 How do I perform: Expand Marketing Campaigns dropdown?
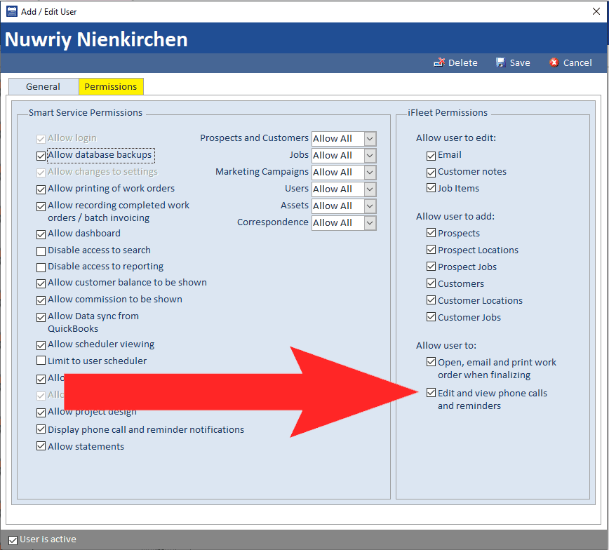pyautogui.click(x=370, y=172)
